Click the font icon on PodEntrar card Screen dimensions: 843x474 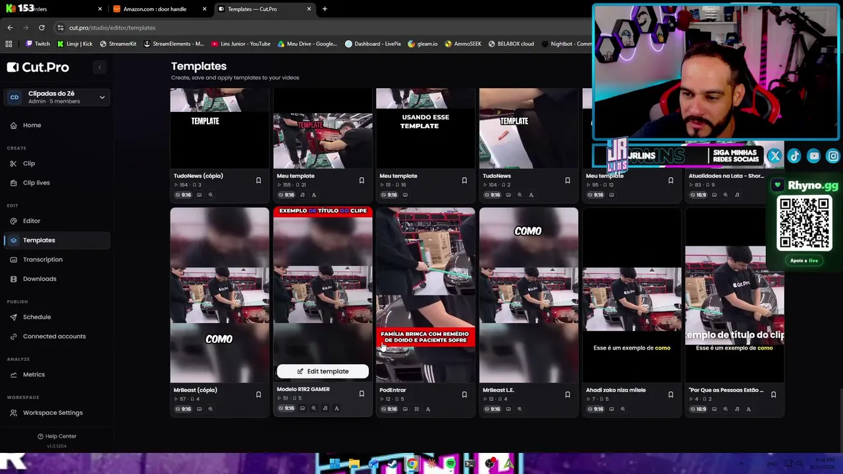click(427, 409)
